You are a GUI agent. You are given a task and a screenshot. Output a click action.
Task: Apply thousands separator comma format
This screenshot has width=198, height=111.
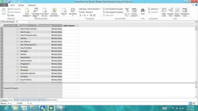(x=88, y=15)
